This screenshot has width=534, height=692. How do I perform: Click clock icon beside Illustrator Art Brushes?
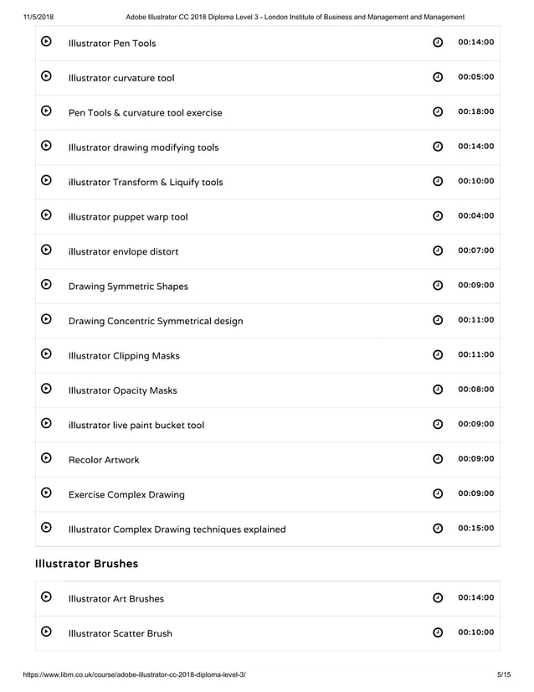[438, 598]
